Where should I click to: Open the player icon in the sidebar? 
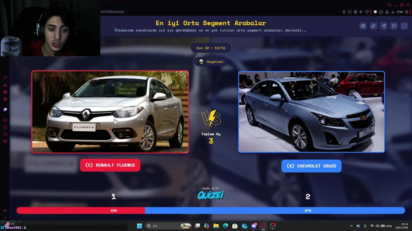click(x=5, y=120)
